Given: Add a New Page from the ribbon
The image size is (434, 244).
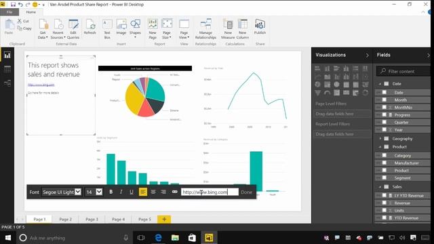Looking at the screenshot, I should click(153, 28).
